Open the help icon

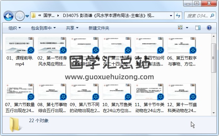point(210,28)
